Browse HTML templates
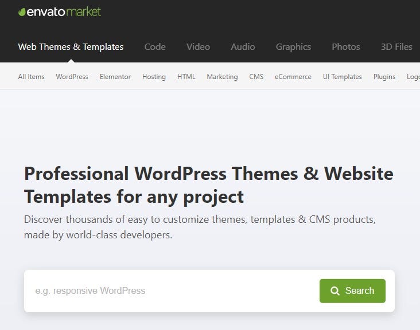The width and height of the screenshot is (420, 330). 186,77
